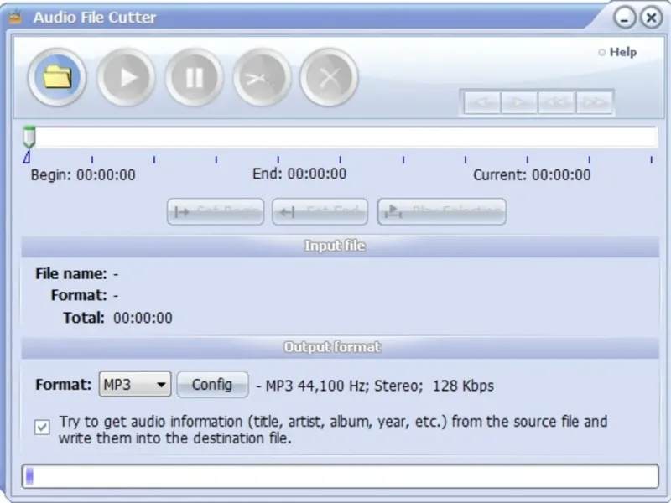Image resolution: width=671 pixels, height=503 pixels.
Task: Click the Begin: 00:00:00 time label
Action: click(83, 175)
